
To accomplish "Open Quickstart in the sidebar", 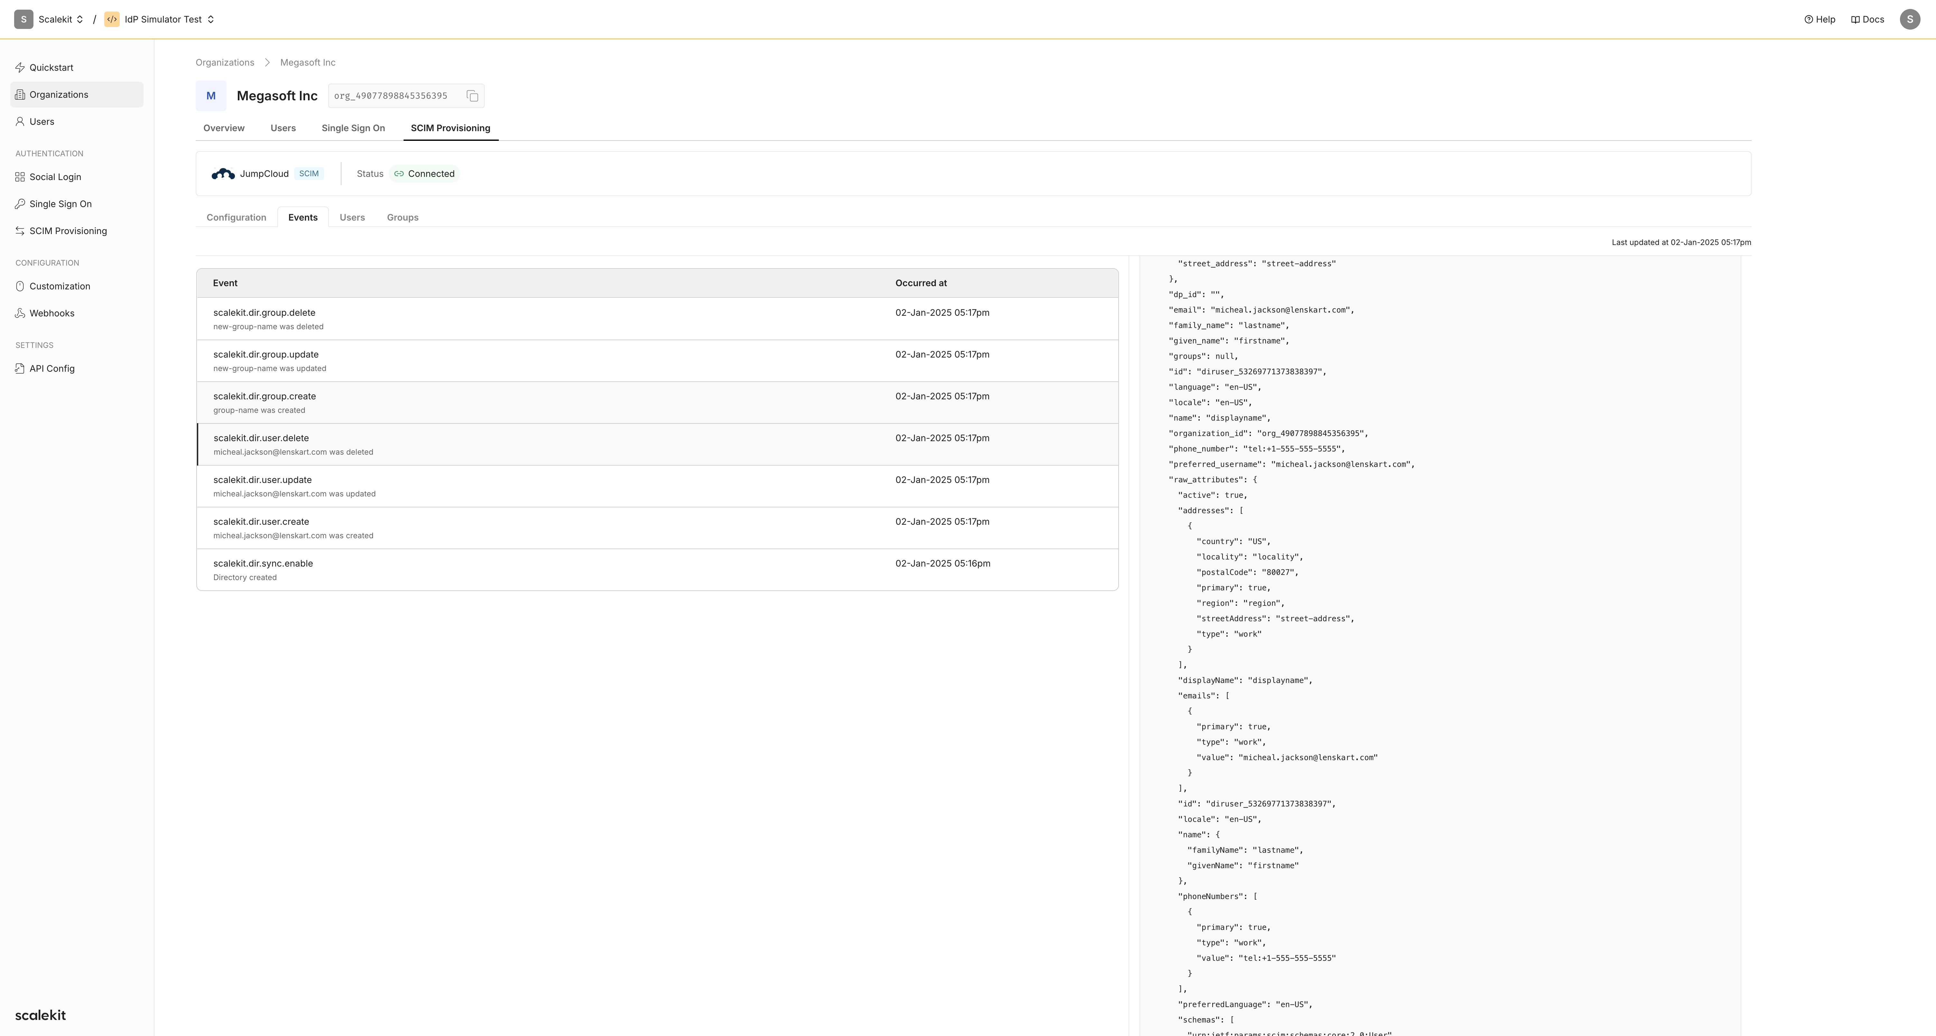I will tap(77, 68).
